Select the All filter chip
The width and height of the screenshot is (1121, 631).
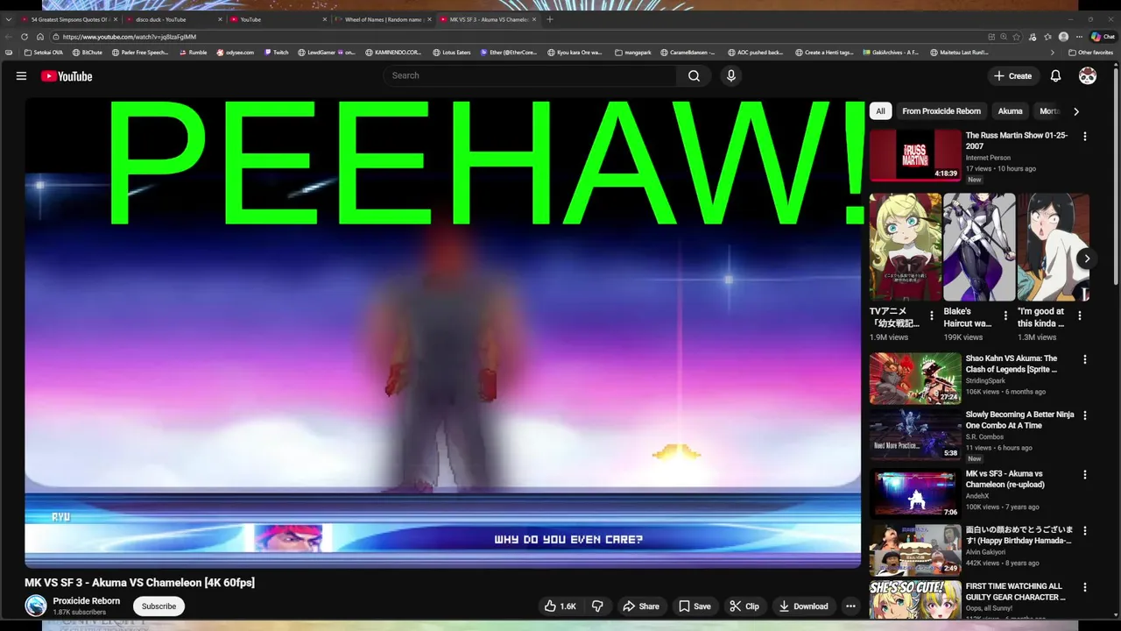880,111
